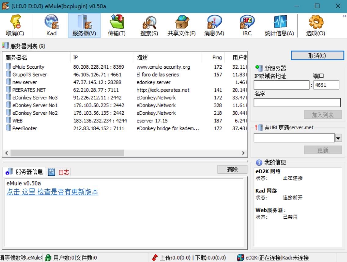Sort by the server name (服务器名) column
347x262 pixels.
37,58
